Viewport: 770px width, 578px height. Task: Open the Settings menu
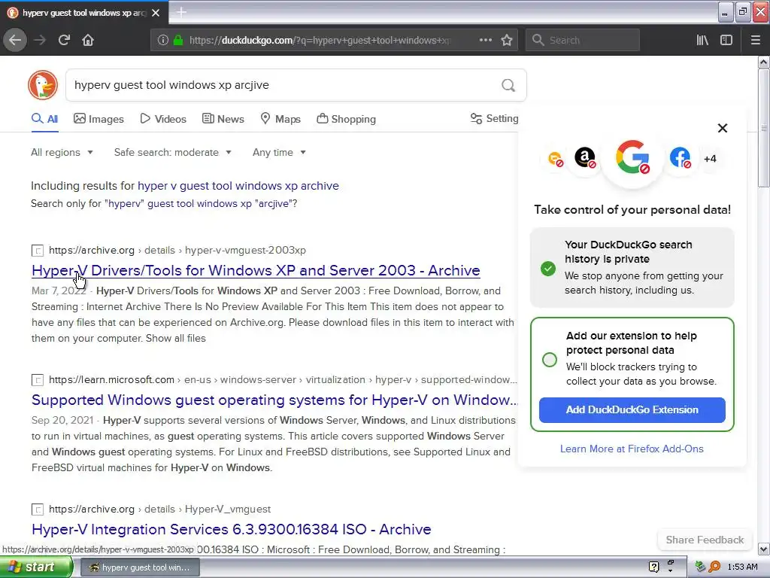tap(495, 118)
